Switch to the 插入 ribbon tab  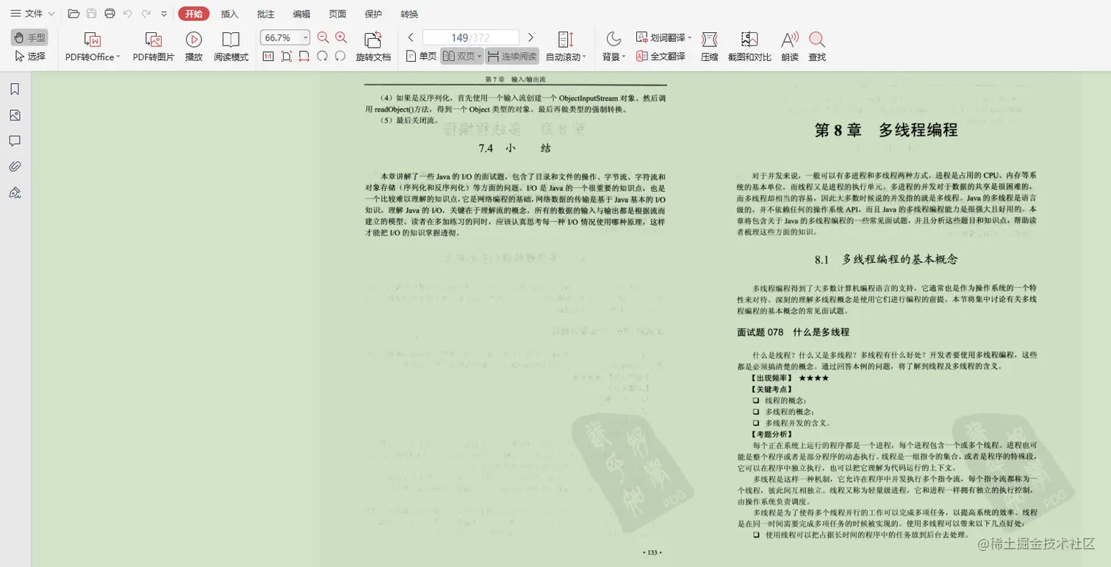point(230,13)
